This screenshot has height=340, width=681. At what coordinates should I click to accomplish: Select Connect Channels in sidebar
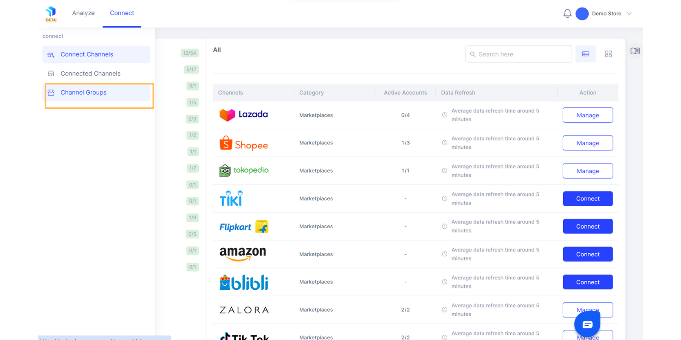[x=96, y=54]
